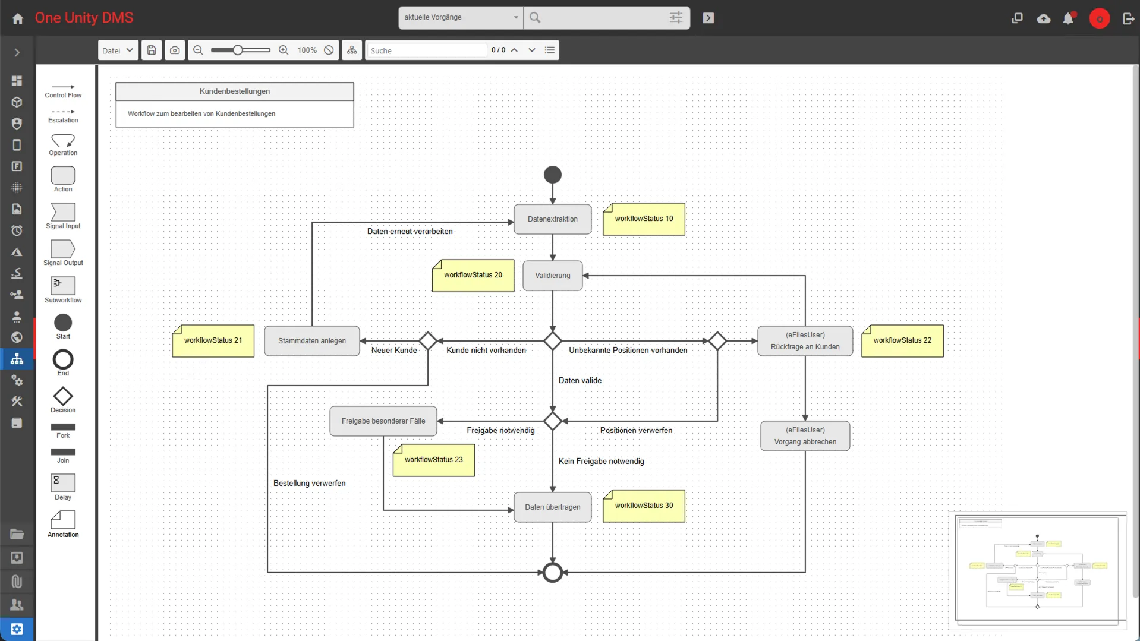Select the Stammdaten anlegen node
Screen dimensions: 1140x641
point(312,341)
